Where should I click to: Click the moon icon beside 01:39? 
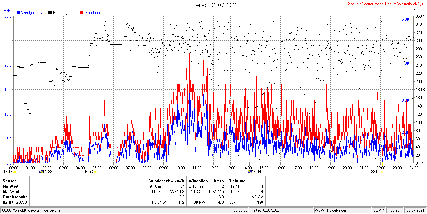(x=41, y=172)
